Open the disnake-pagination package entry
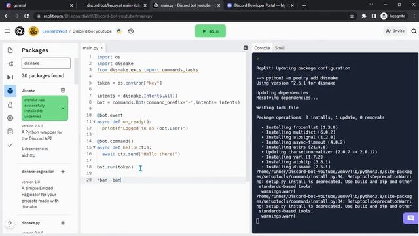 click(38, 172)
